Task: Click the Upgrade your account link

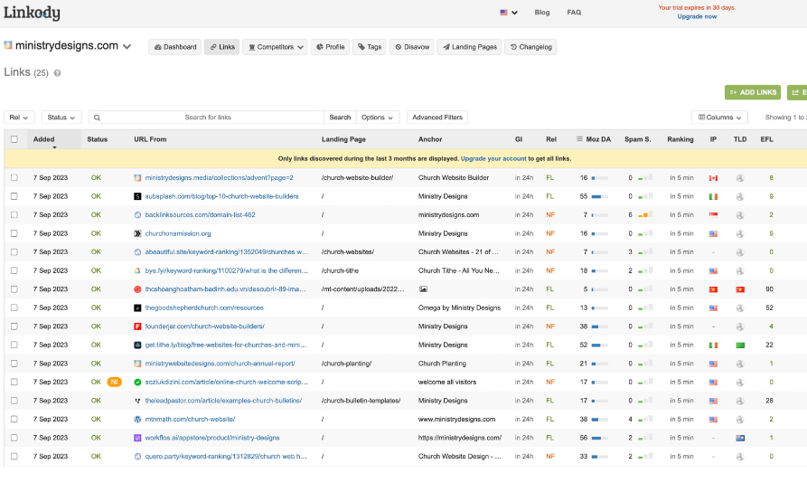Action: (x=493, y=158)
